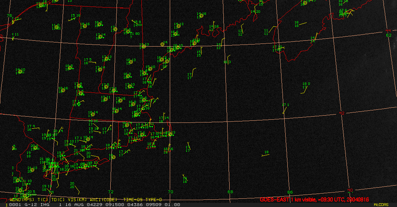
Task: Click the station plot reading 14 20
Action: [255, 12]
